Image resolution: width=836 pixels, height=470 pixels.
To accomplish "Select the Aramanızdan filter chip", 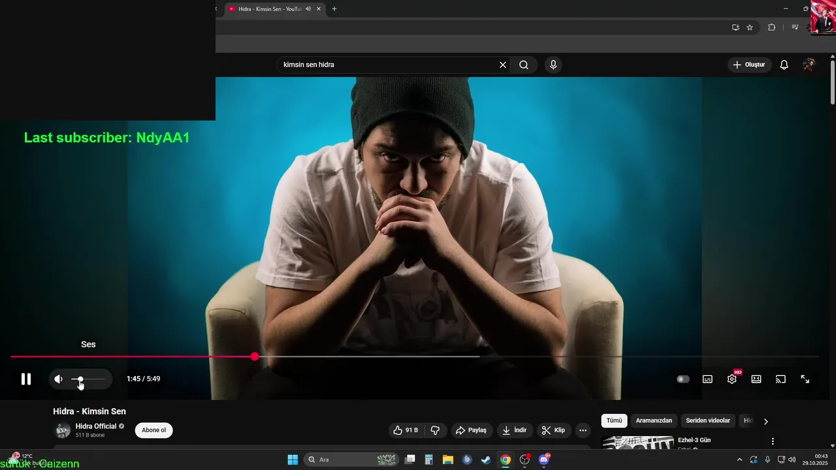I will pos(654,421).
